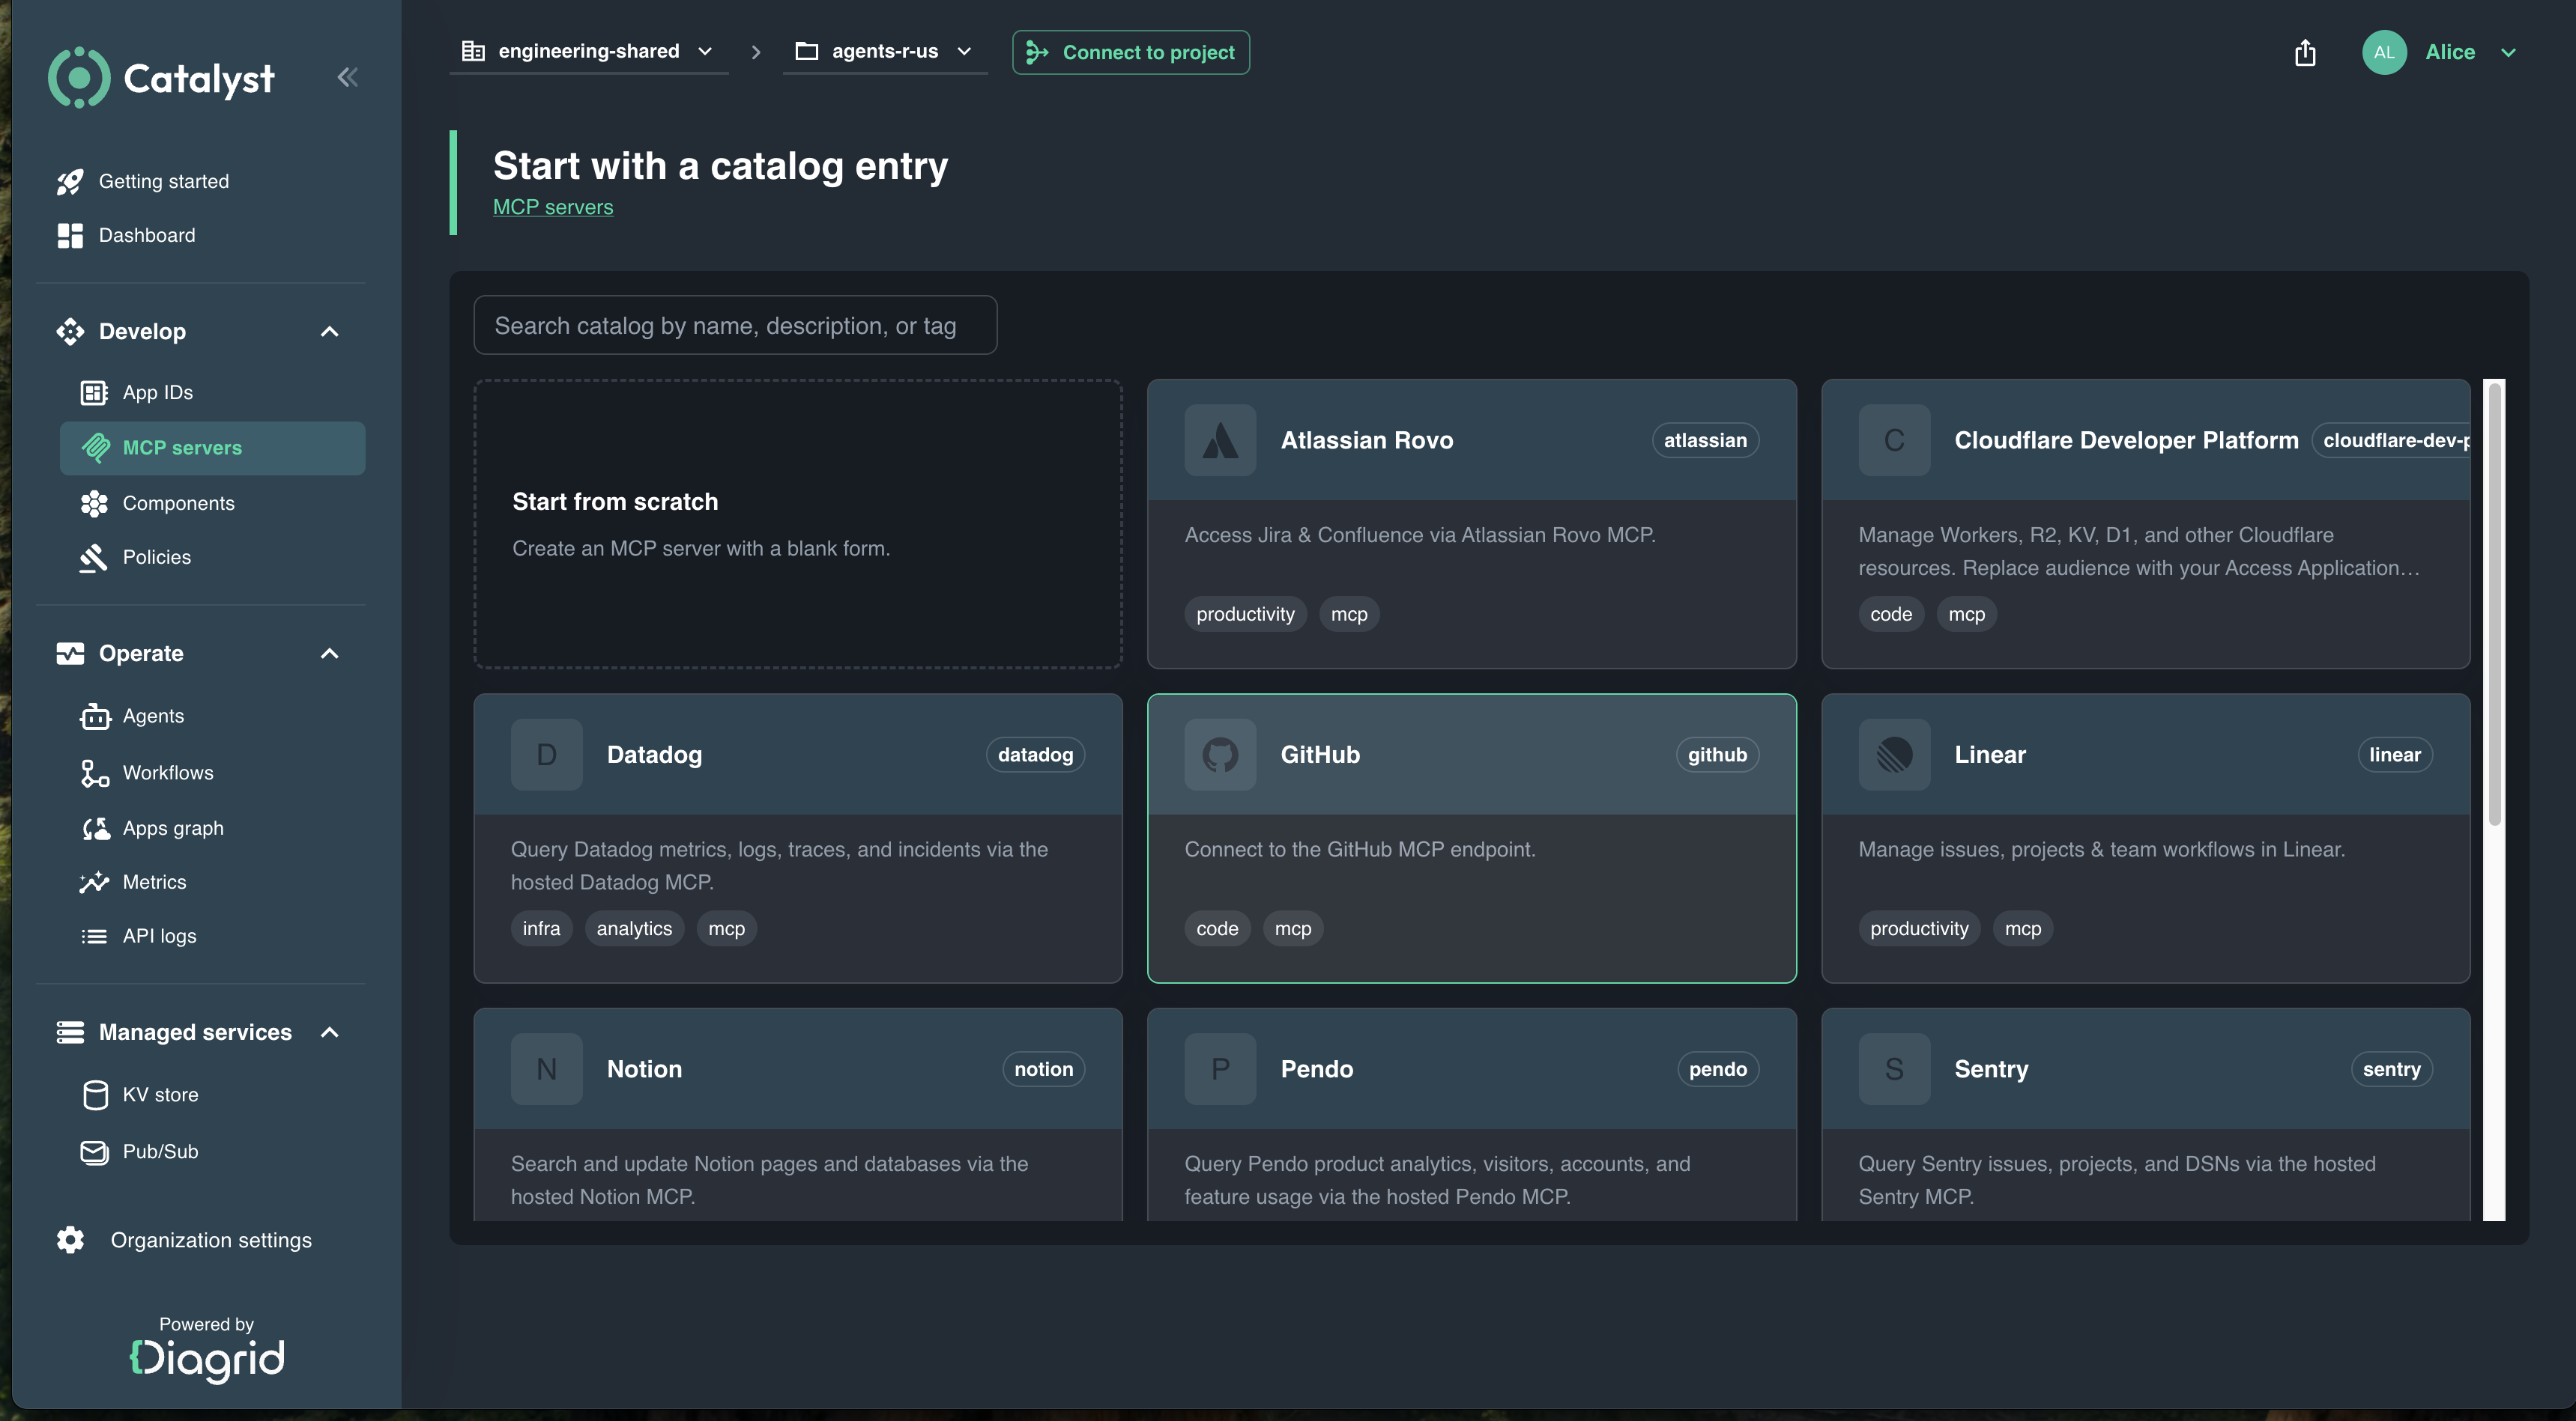Click the analytics tag on Datadog card
The height and width of the screenshot is (1421, 2576).
[634, 928]
